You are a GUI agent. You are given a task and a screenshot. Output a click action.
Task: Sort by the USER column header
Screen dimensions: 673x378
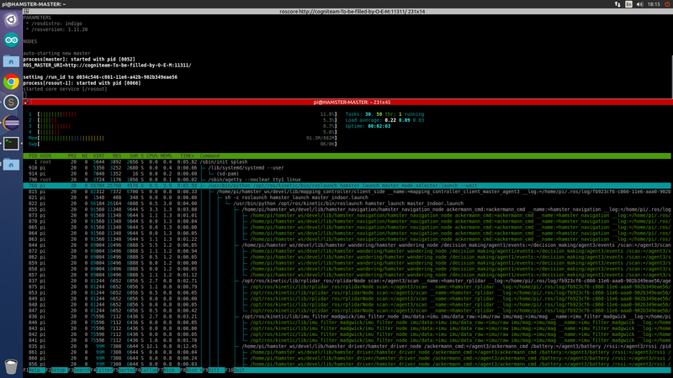click(45, 155)
